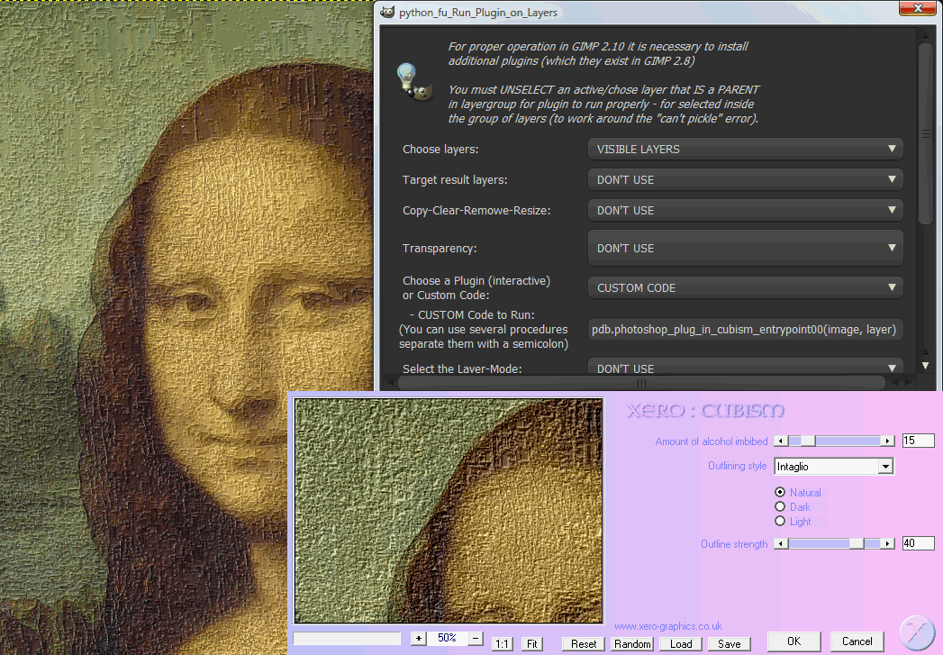Click the Cancel button in Cubism dialog
Image resolution: width=943 pixels, height=655 pixels.
pyautogui.click(x=857, y=641)
